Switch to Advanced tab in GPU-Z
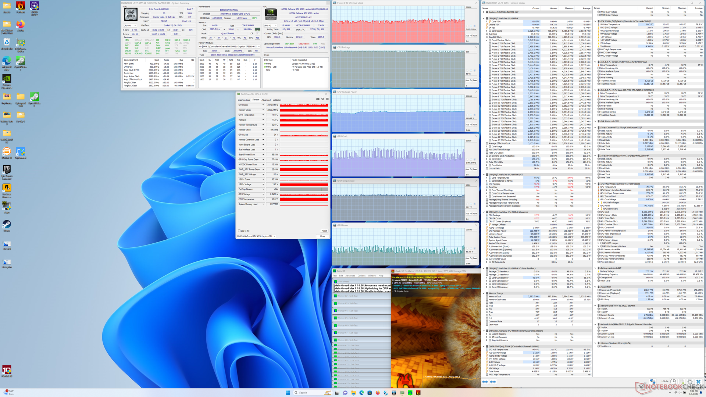The image size is (706, 397). (x=266, y=100)
